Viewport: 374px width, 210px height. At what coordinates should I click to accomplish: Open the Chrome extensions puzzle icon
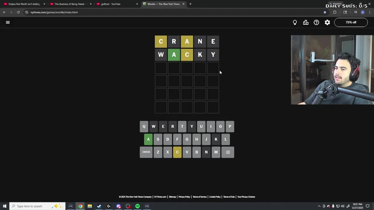point(335,12)
